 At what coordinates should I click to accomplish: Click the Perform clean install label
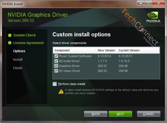pos(72,84)
